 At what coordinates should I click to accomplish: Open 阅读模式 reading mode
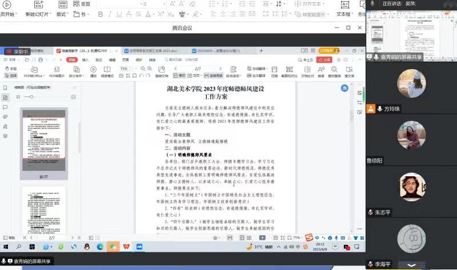point(107,70)
